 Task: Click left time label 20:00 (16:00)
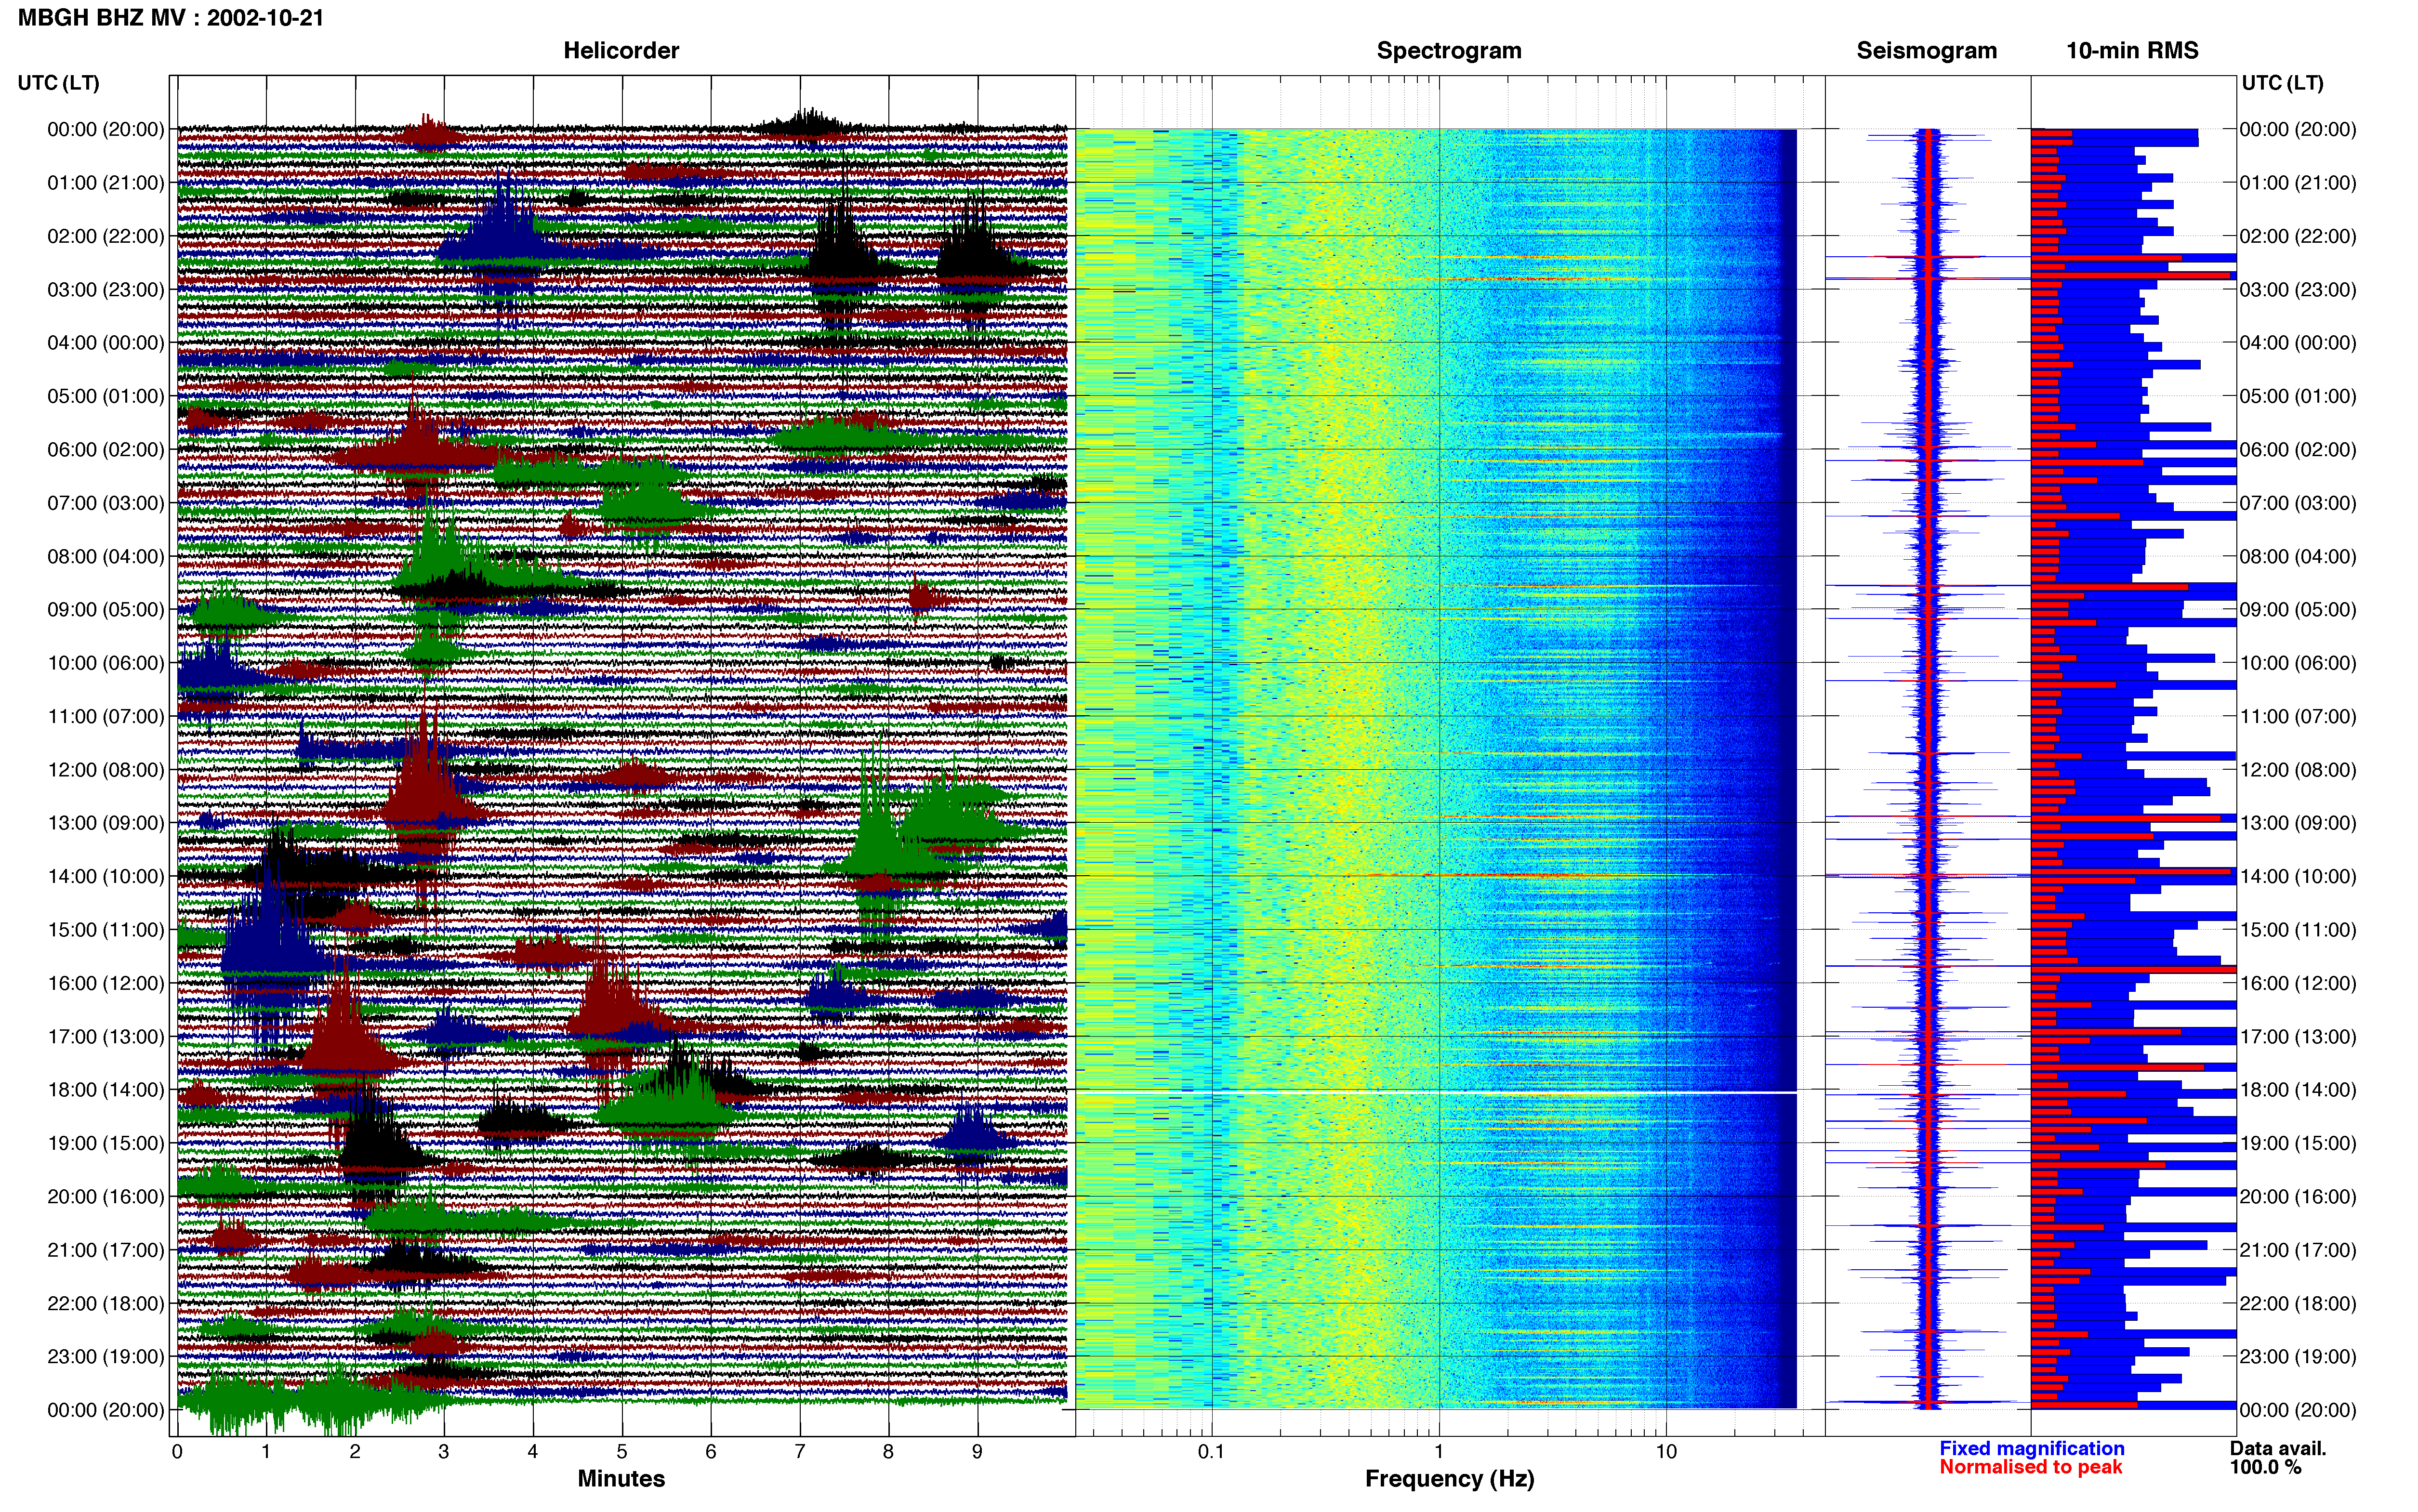point(106,1197)
